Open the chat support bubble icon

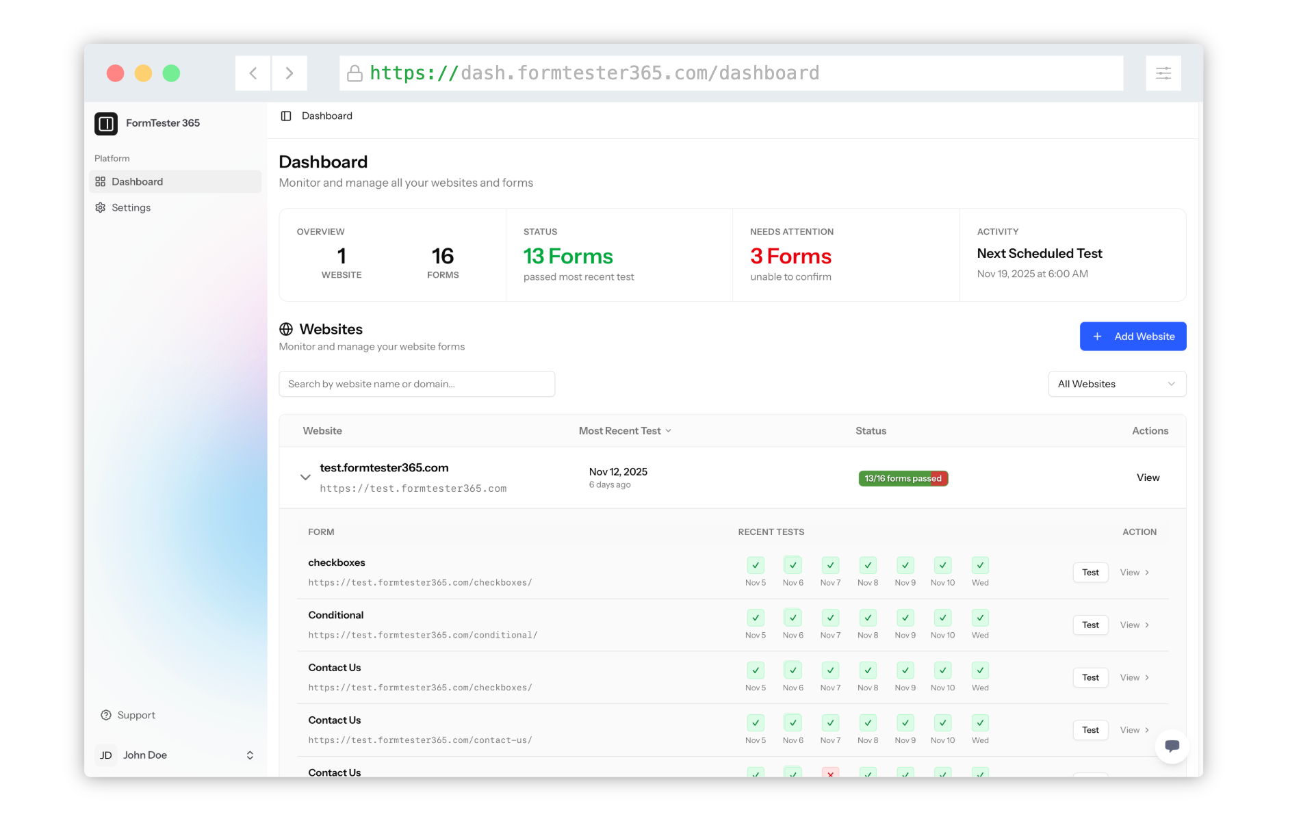pyautogui.click(x=1172, y=746)
